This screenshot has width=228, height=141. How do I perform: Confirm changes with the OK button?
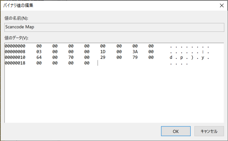[x=176, y=131]
